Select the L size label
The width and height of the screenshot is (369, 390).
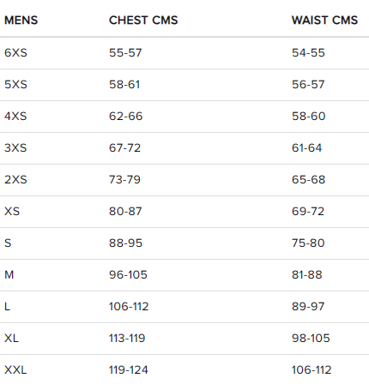click(x=8, y=307)
